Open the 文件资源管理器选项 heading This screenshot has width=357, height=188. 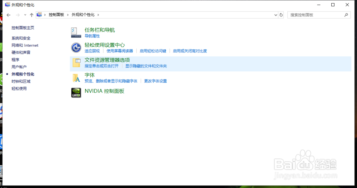[107, 60]
